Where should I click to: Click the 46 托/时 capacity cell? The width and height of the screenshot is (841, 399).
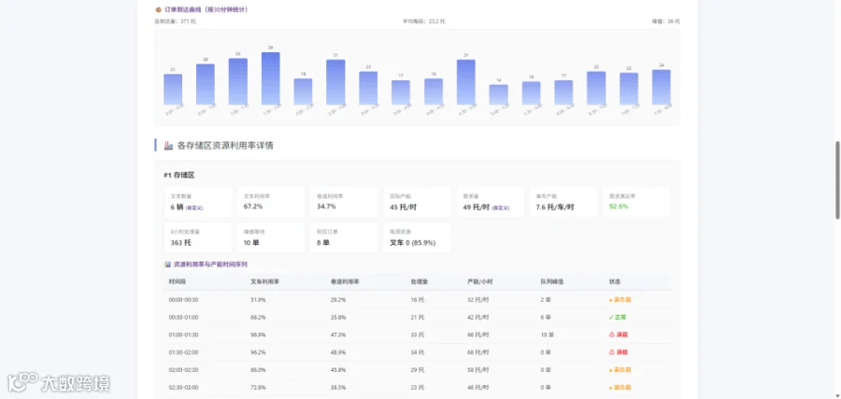[x=478, y=387]
